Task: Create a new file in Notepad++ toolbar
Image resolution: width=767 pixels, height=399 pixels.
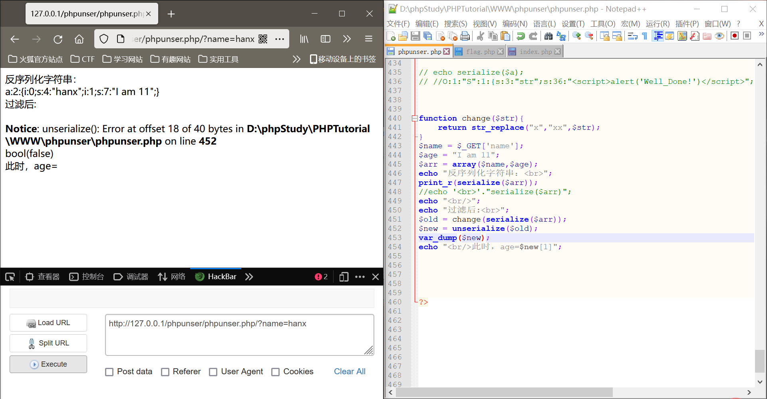Action: (391, 36)
